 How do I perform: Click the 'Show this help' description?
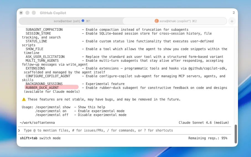tap(92, 107)
